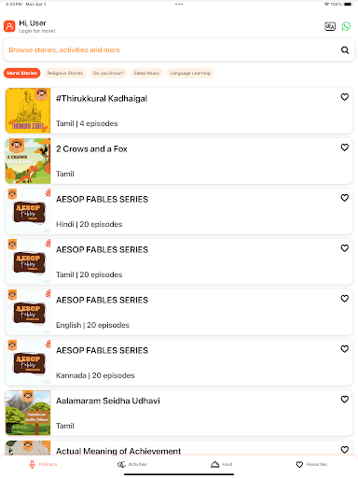
Task: Select the Podcasts tab
Action: (43, 464)
